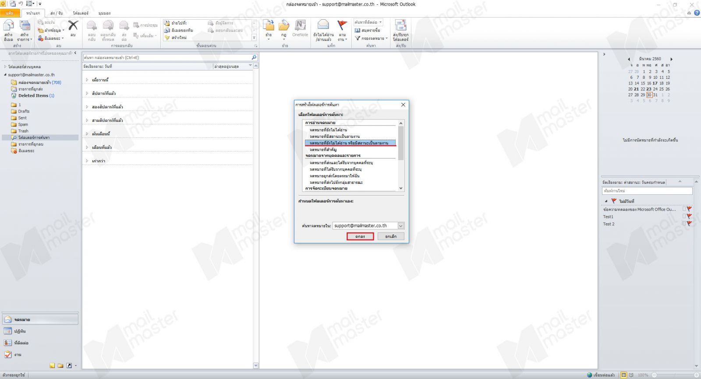701x379 pixels.
Task: Click the New E-mail (สร้างอีเมล) icon
Action: pyautogui.click(x=9, y=26)
